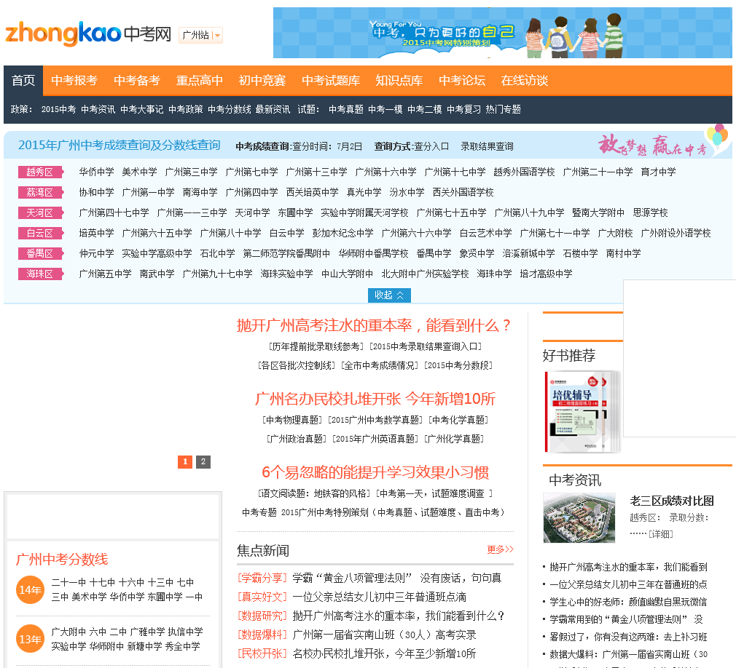Click the 老三区成绩对比图 thumbnail image
Image resolution: width=736 pixels, height=668 pixels.
pyautogui.click(x=579, y=517)
